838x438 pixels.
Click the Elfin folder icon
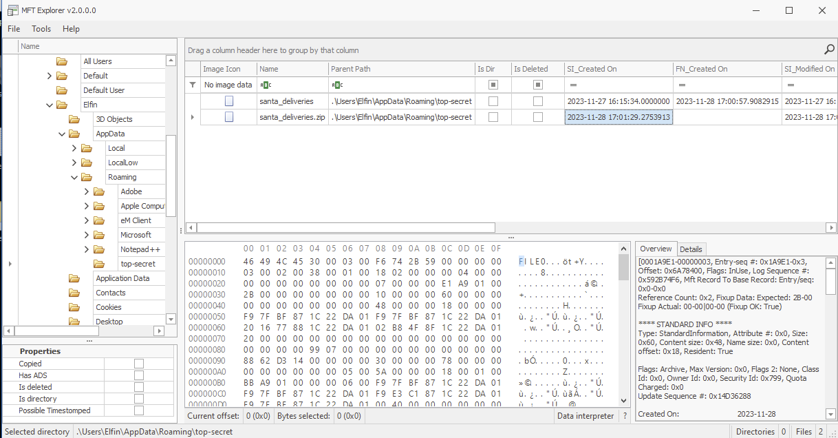62,105
